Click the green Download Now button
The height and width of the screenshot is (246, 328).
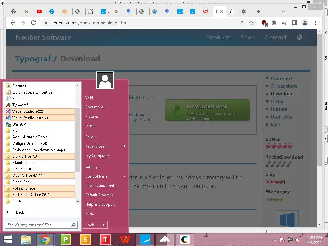click(207, 110)
